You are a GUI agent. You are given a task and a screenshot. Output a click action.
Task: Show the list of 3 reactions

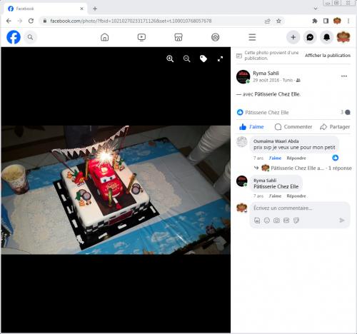346,112
